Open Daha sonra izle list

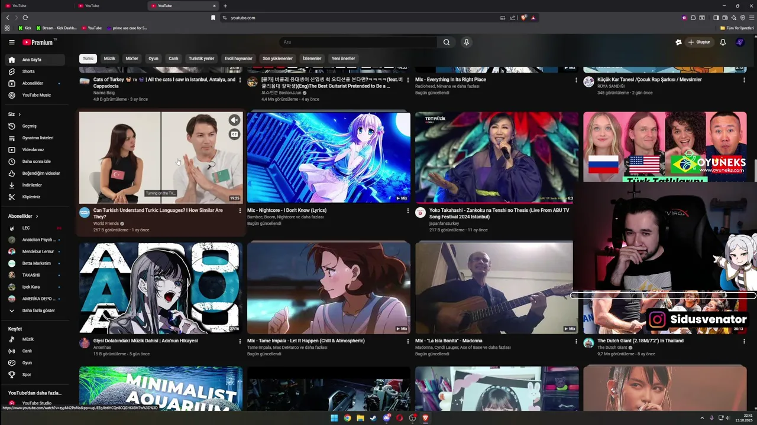[34, 161]
